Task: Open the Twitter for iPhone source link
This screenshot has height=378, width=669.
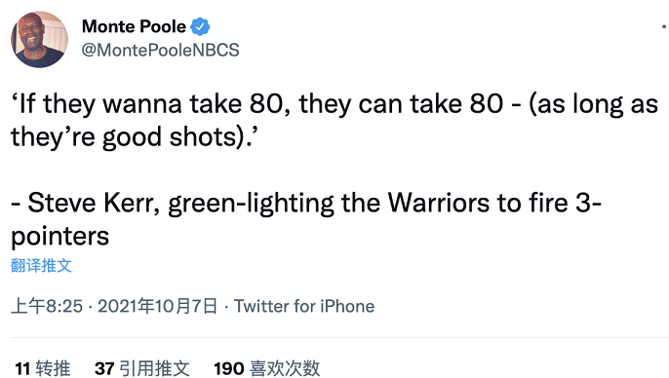Action: [x=304, y=306]
